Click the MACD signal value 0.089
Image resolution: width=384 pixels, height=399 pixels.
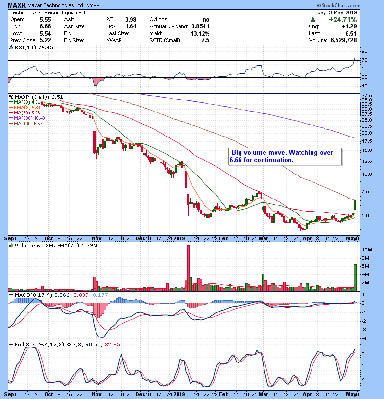pyautogui.click(x=81, y=295)
